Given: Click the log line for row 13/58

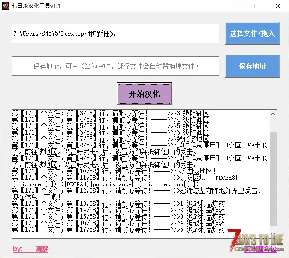Looking at the screenshot, I should coord(111,203).
